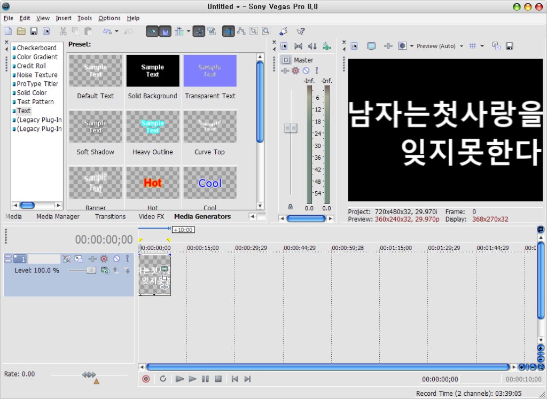
Task: Save preview snapshot to file
Action: click(509, 46)
